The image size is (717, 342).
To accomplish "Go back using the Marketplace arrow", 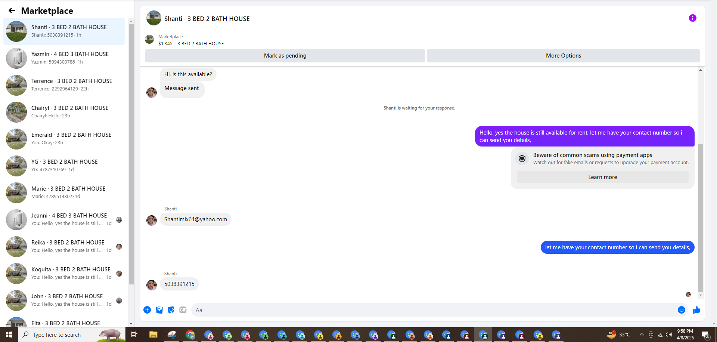I will pyautogui.click(x=12, y=11).
